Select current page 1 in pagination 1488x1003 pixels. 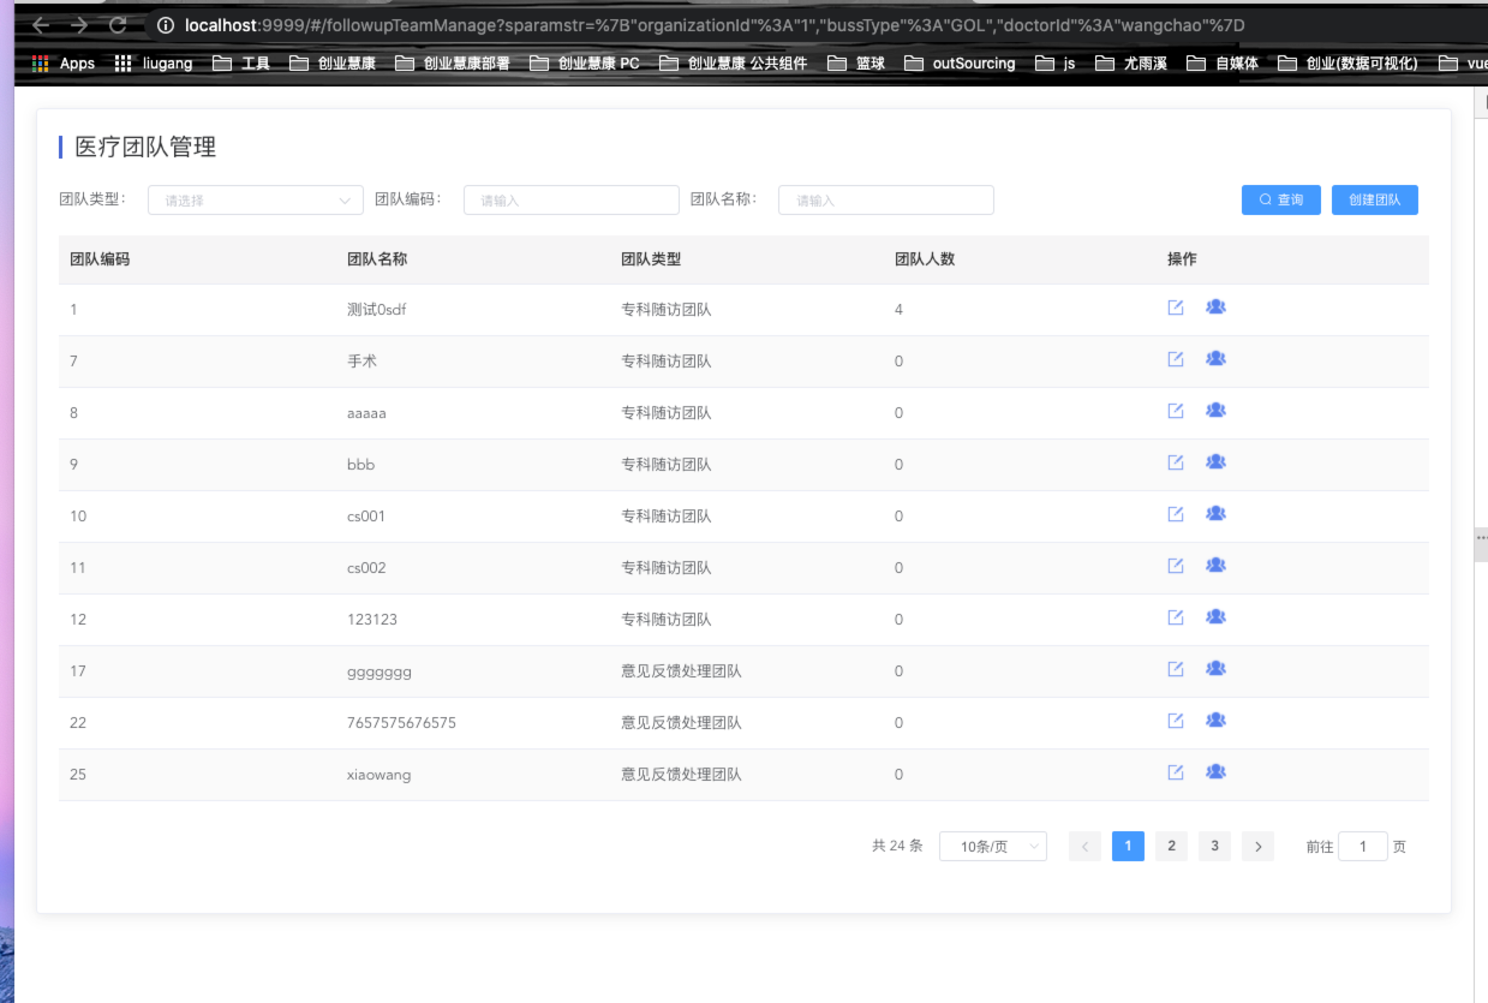[x=1128, y=846]
